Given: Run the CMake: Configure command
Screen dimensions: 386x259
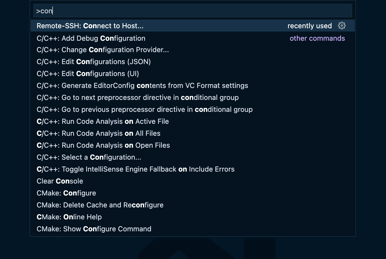Looking at the screenshot, I should pyautogui.click(x=193, y=193).
